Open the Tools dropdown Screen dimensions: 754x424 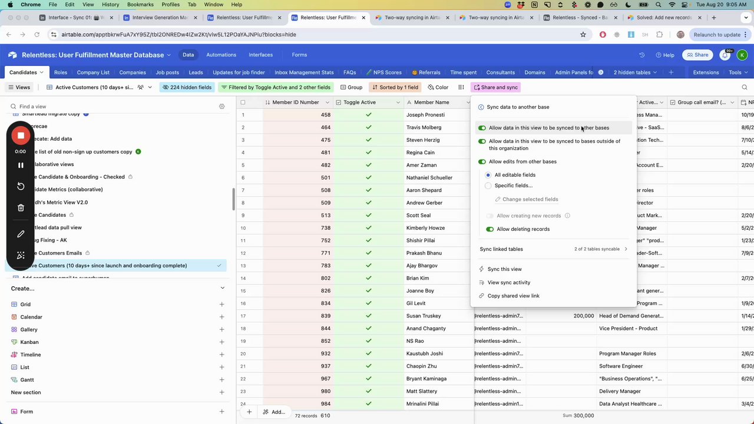(738, 72)
